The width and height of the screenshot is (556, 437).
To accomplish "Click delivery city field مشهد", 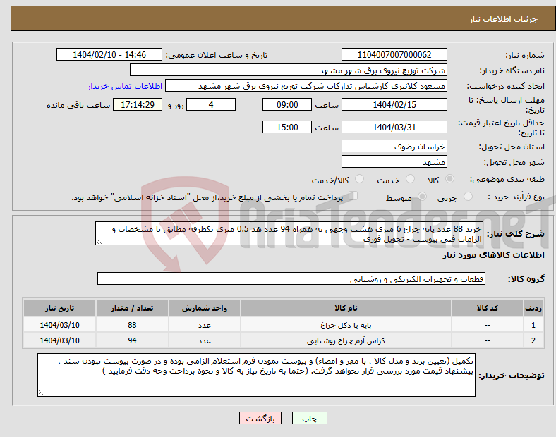I will [x=394, y=161].
